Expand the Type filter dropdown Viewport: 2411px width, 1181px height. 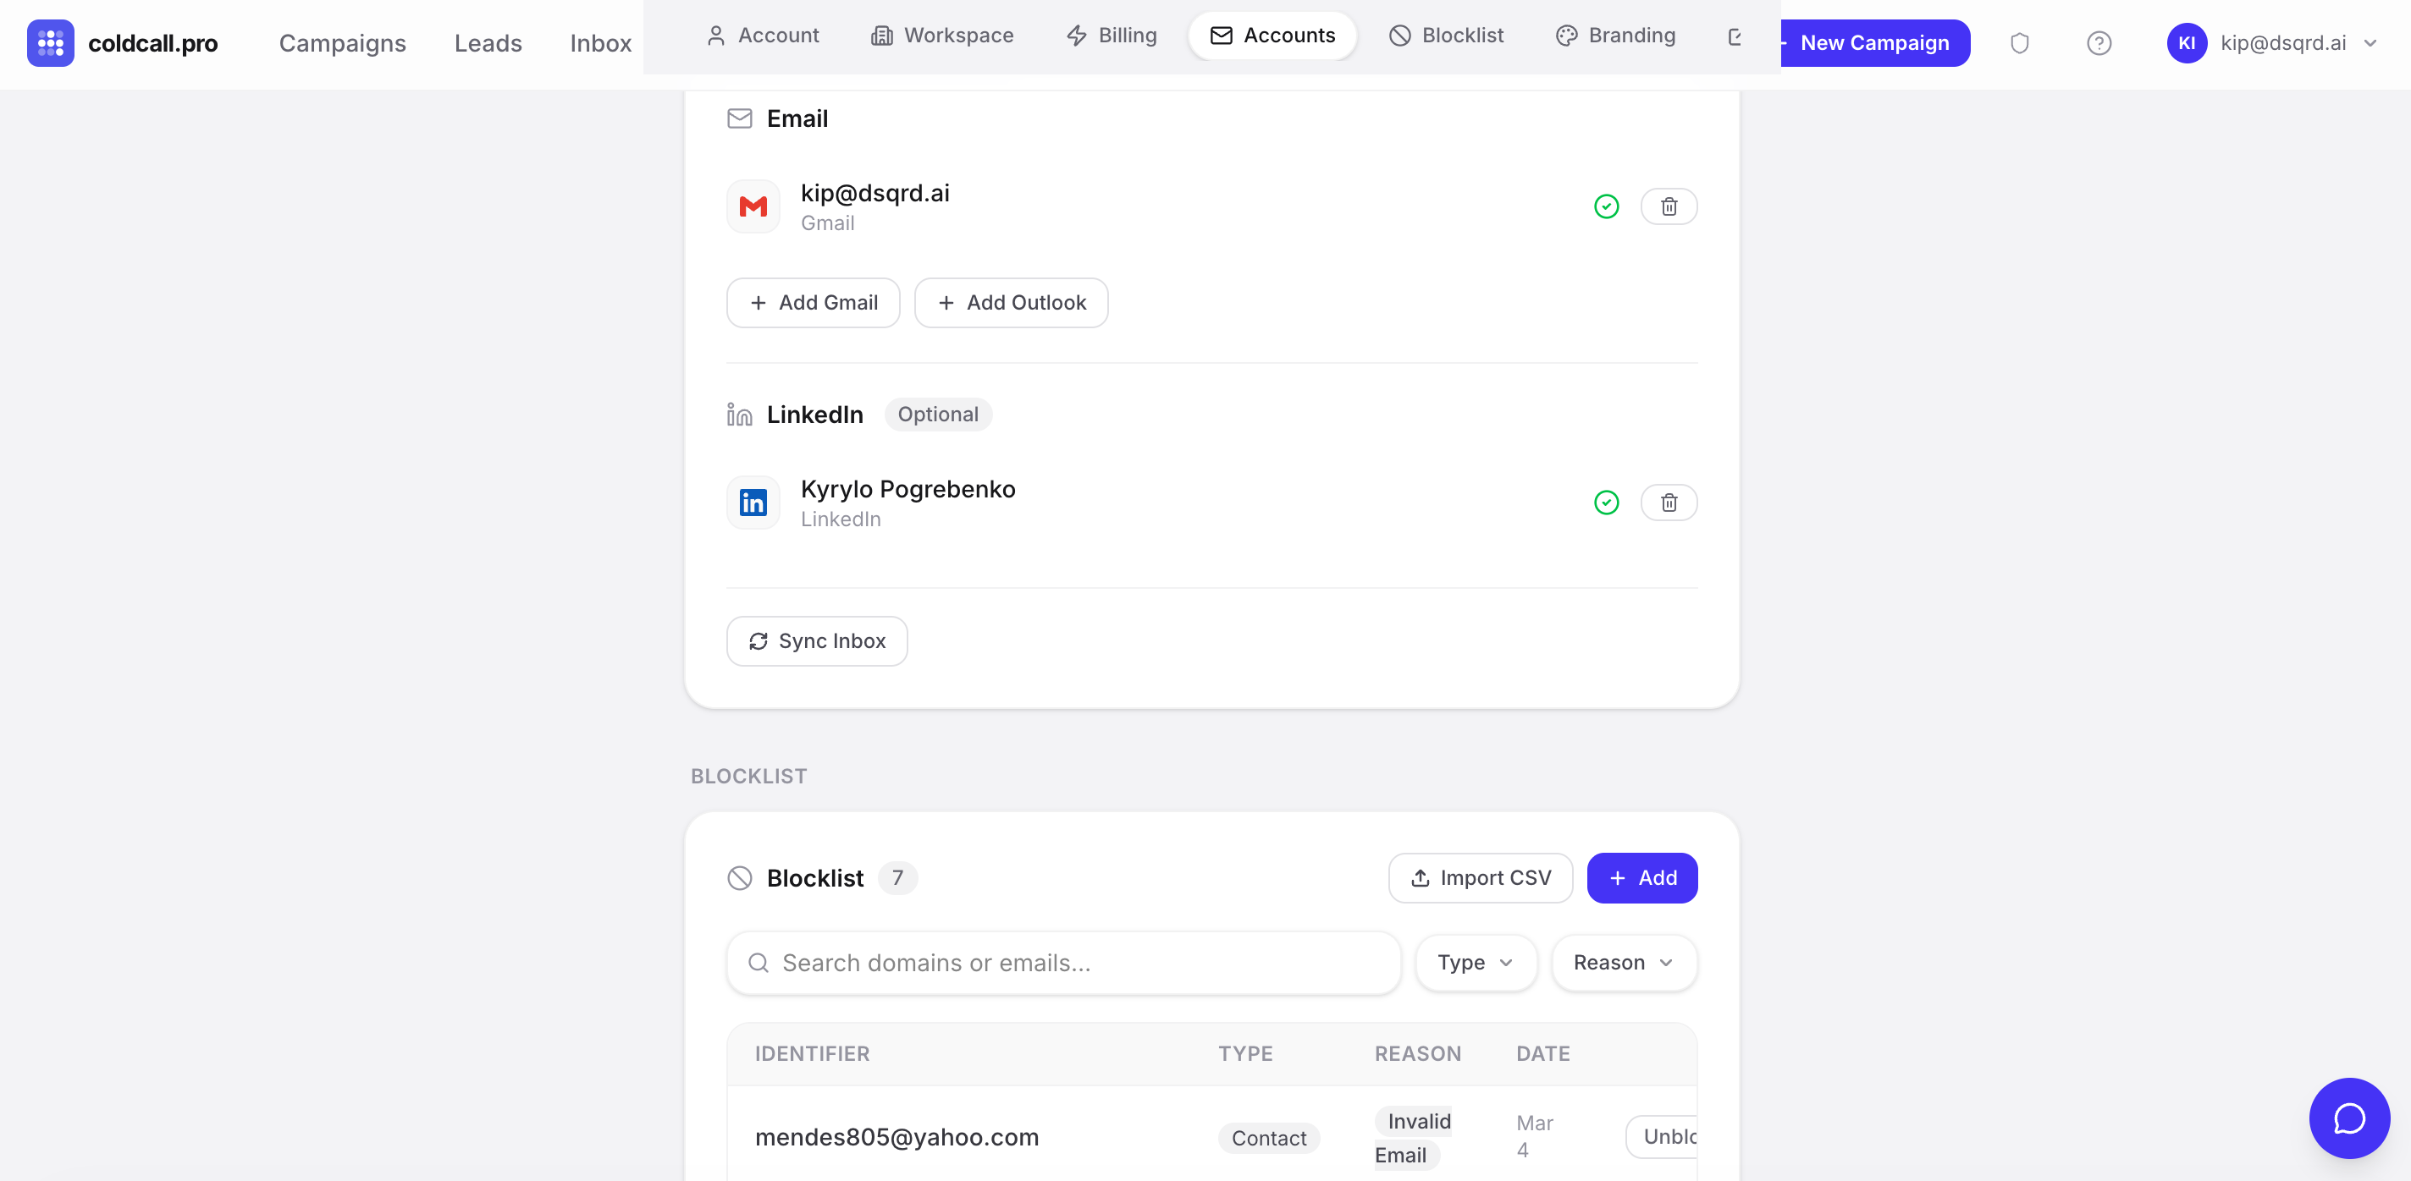pyautogui.click(x=1475, y=963)
